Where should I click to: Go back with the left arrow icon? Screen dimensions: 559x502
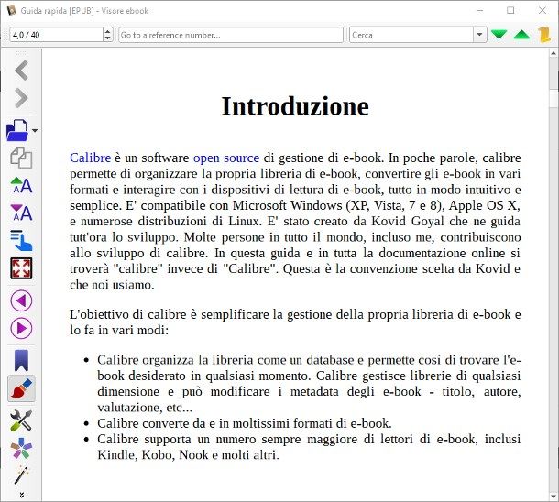pos(21,71)
